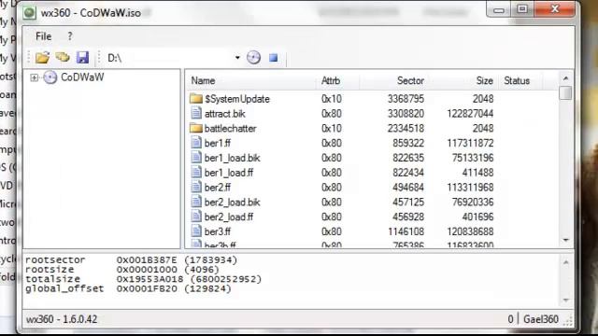The width and height of the screenshot is (598, 336).
Task: Select the ber1.ff file icon
Action: (x=196, y=143)
